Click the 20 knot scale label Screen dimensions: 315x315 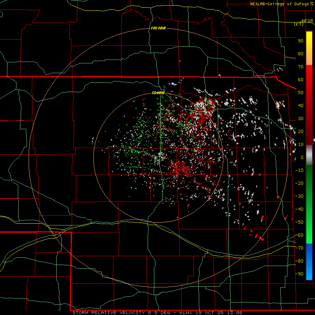[301, 132]
